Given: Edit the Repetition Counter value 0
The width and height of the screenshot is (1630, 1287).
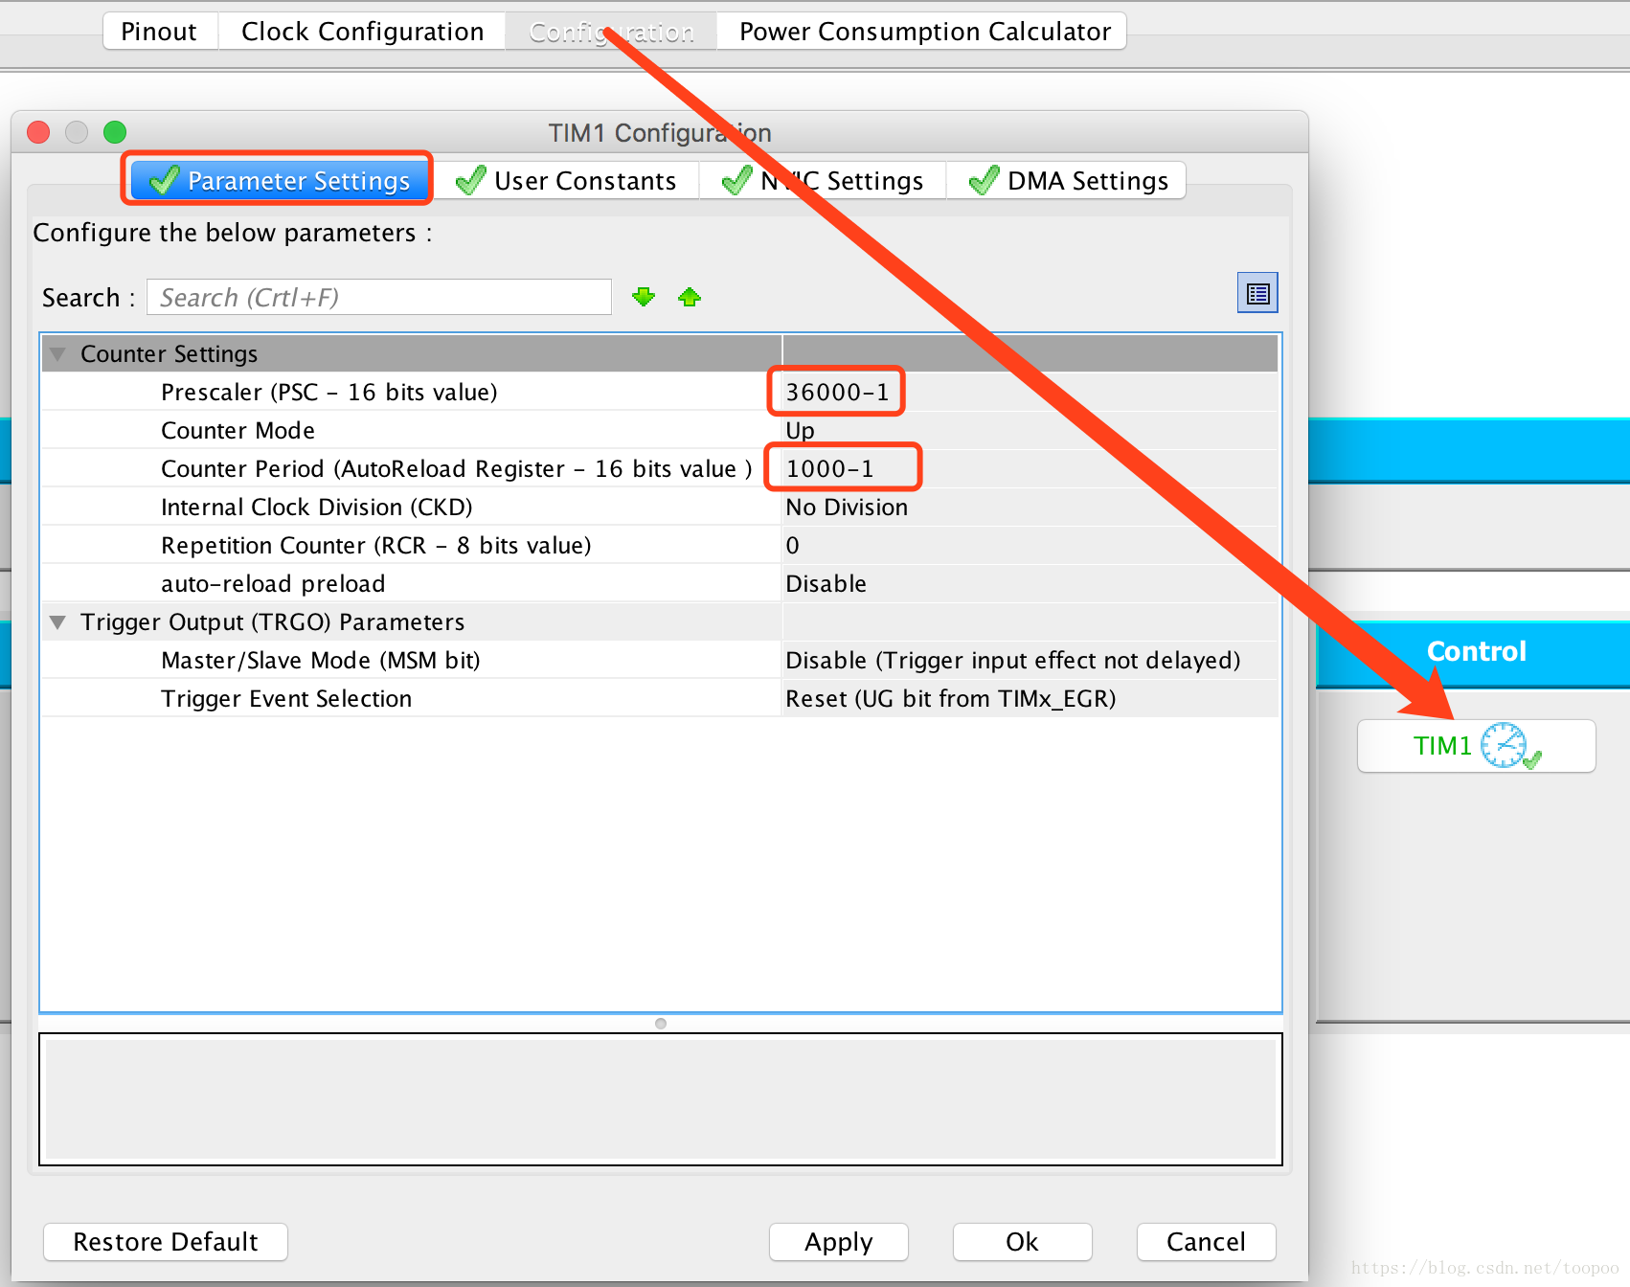Looking at the screenshot, I should (x=1030, y=545).
